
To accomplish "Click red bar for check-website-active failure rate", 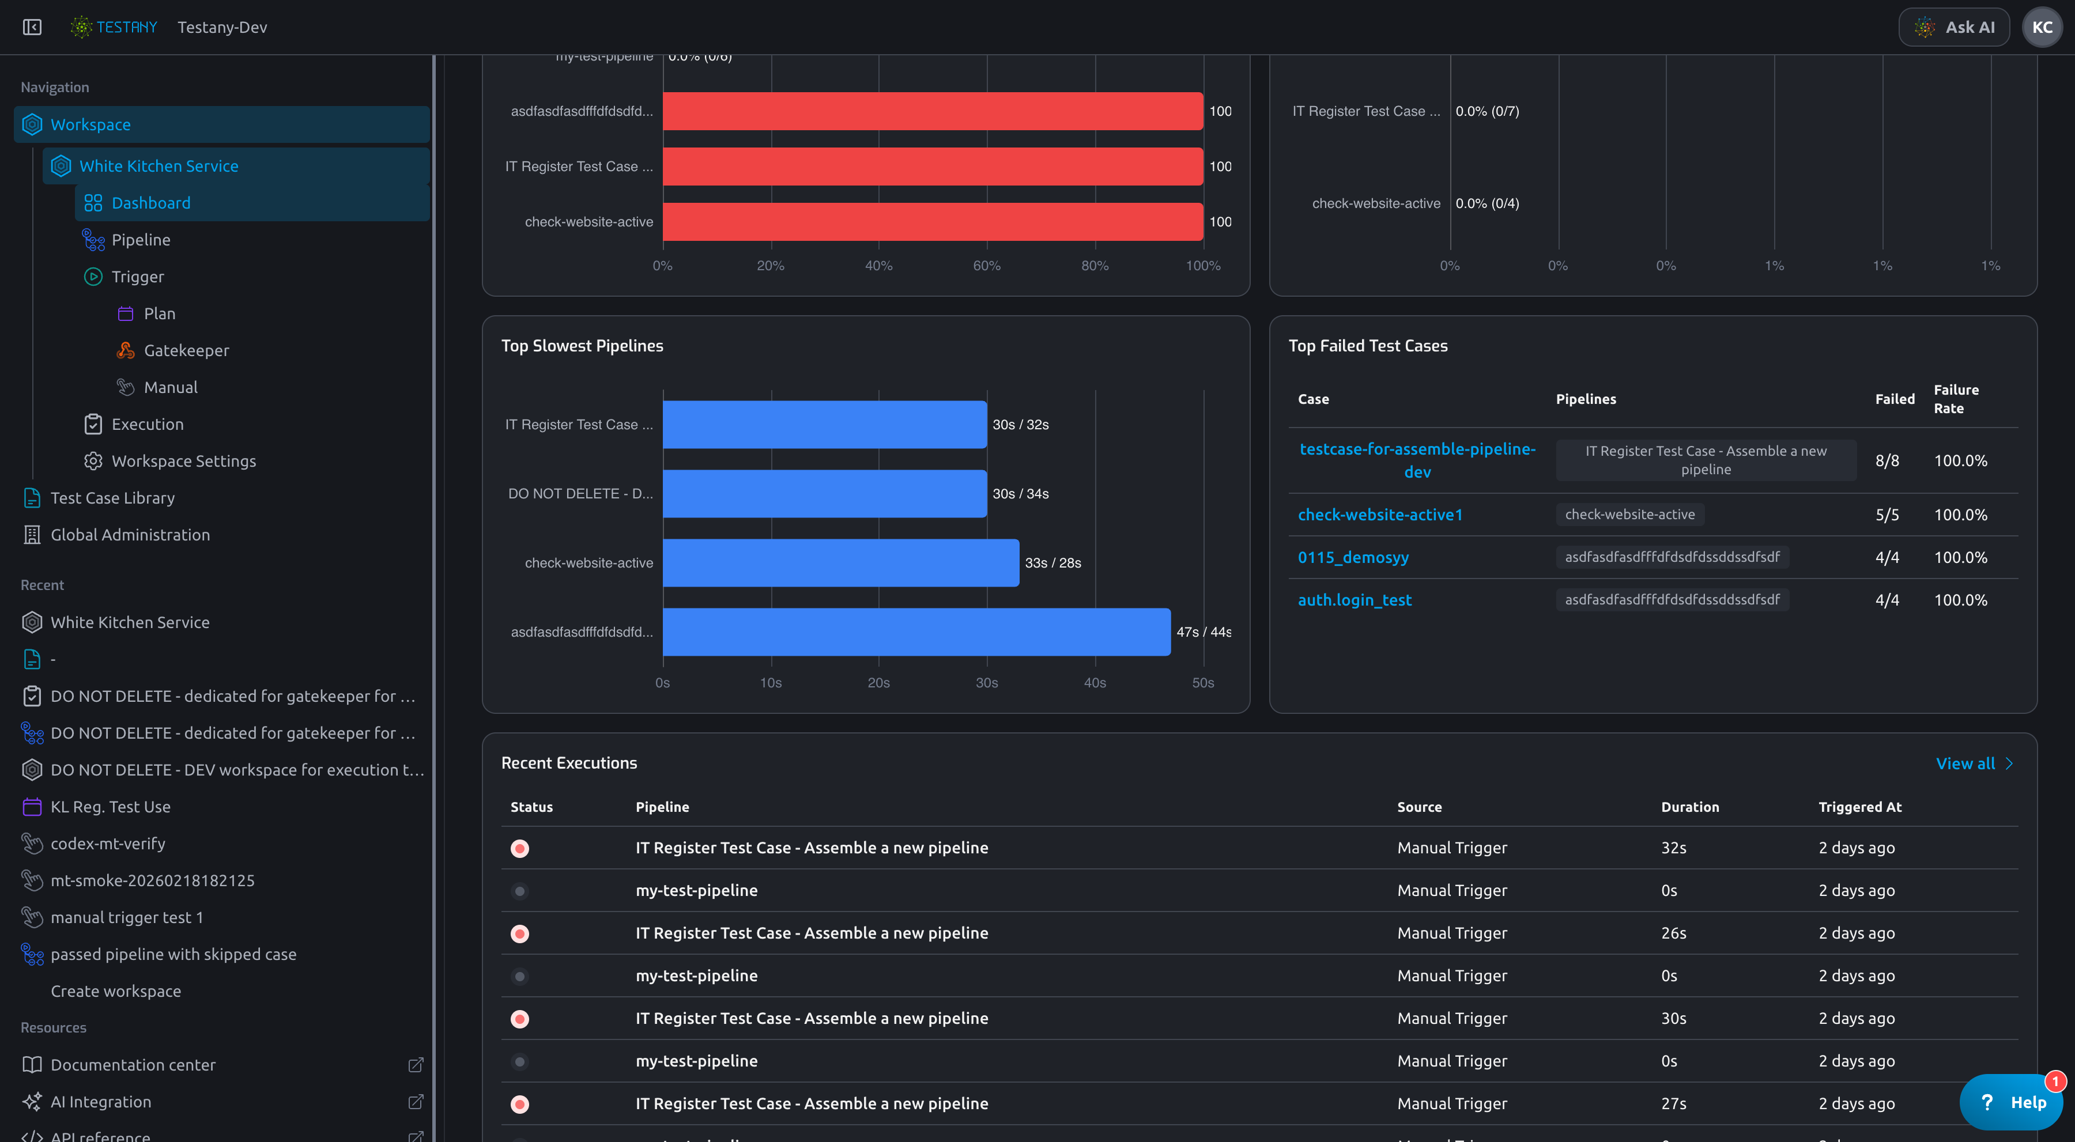I will pyautogui.click(x=933, y=222).
